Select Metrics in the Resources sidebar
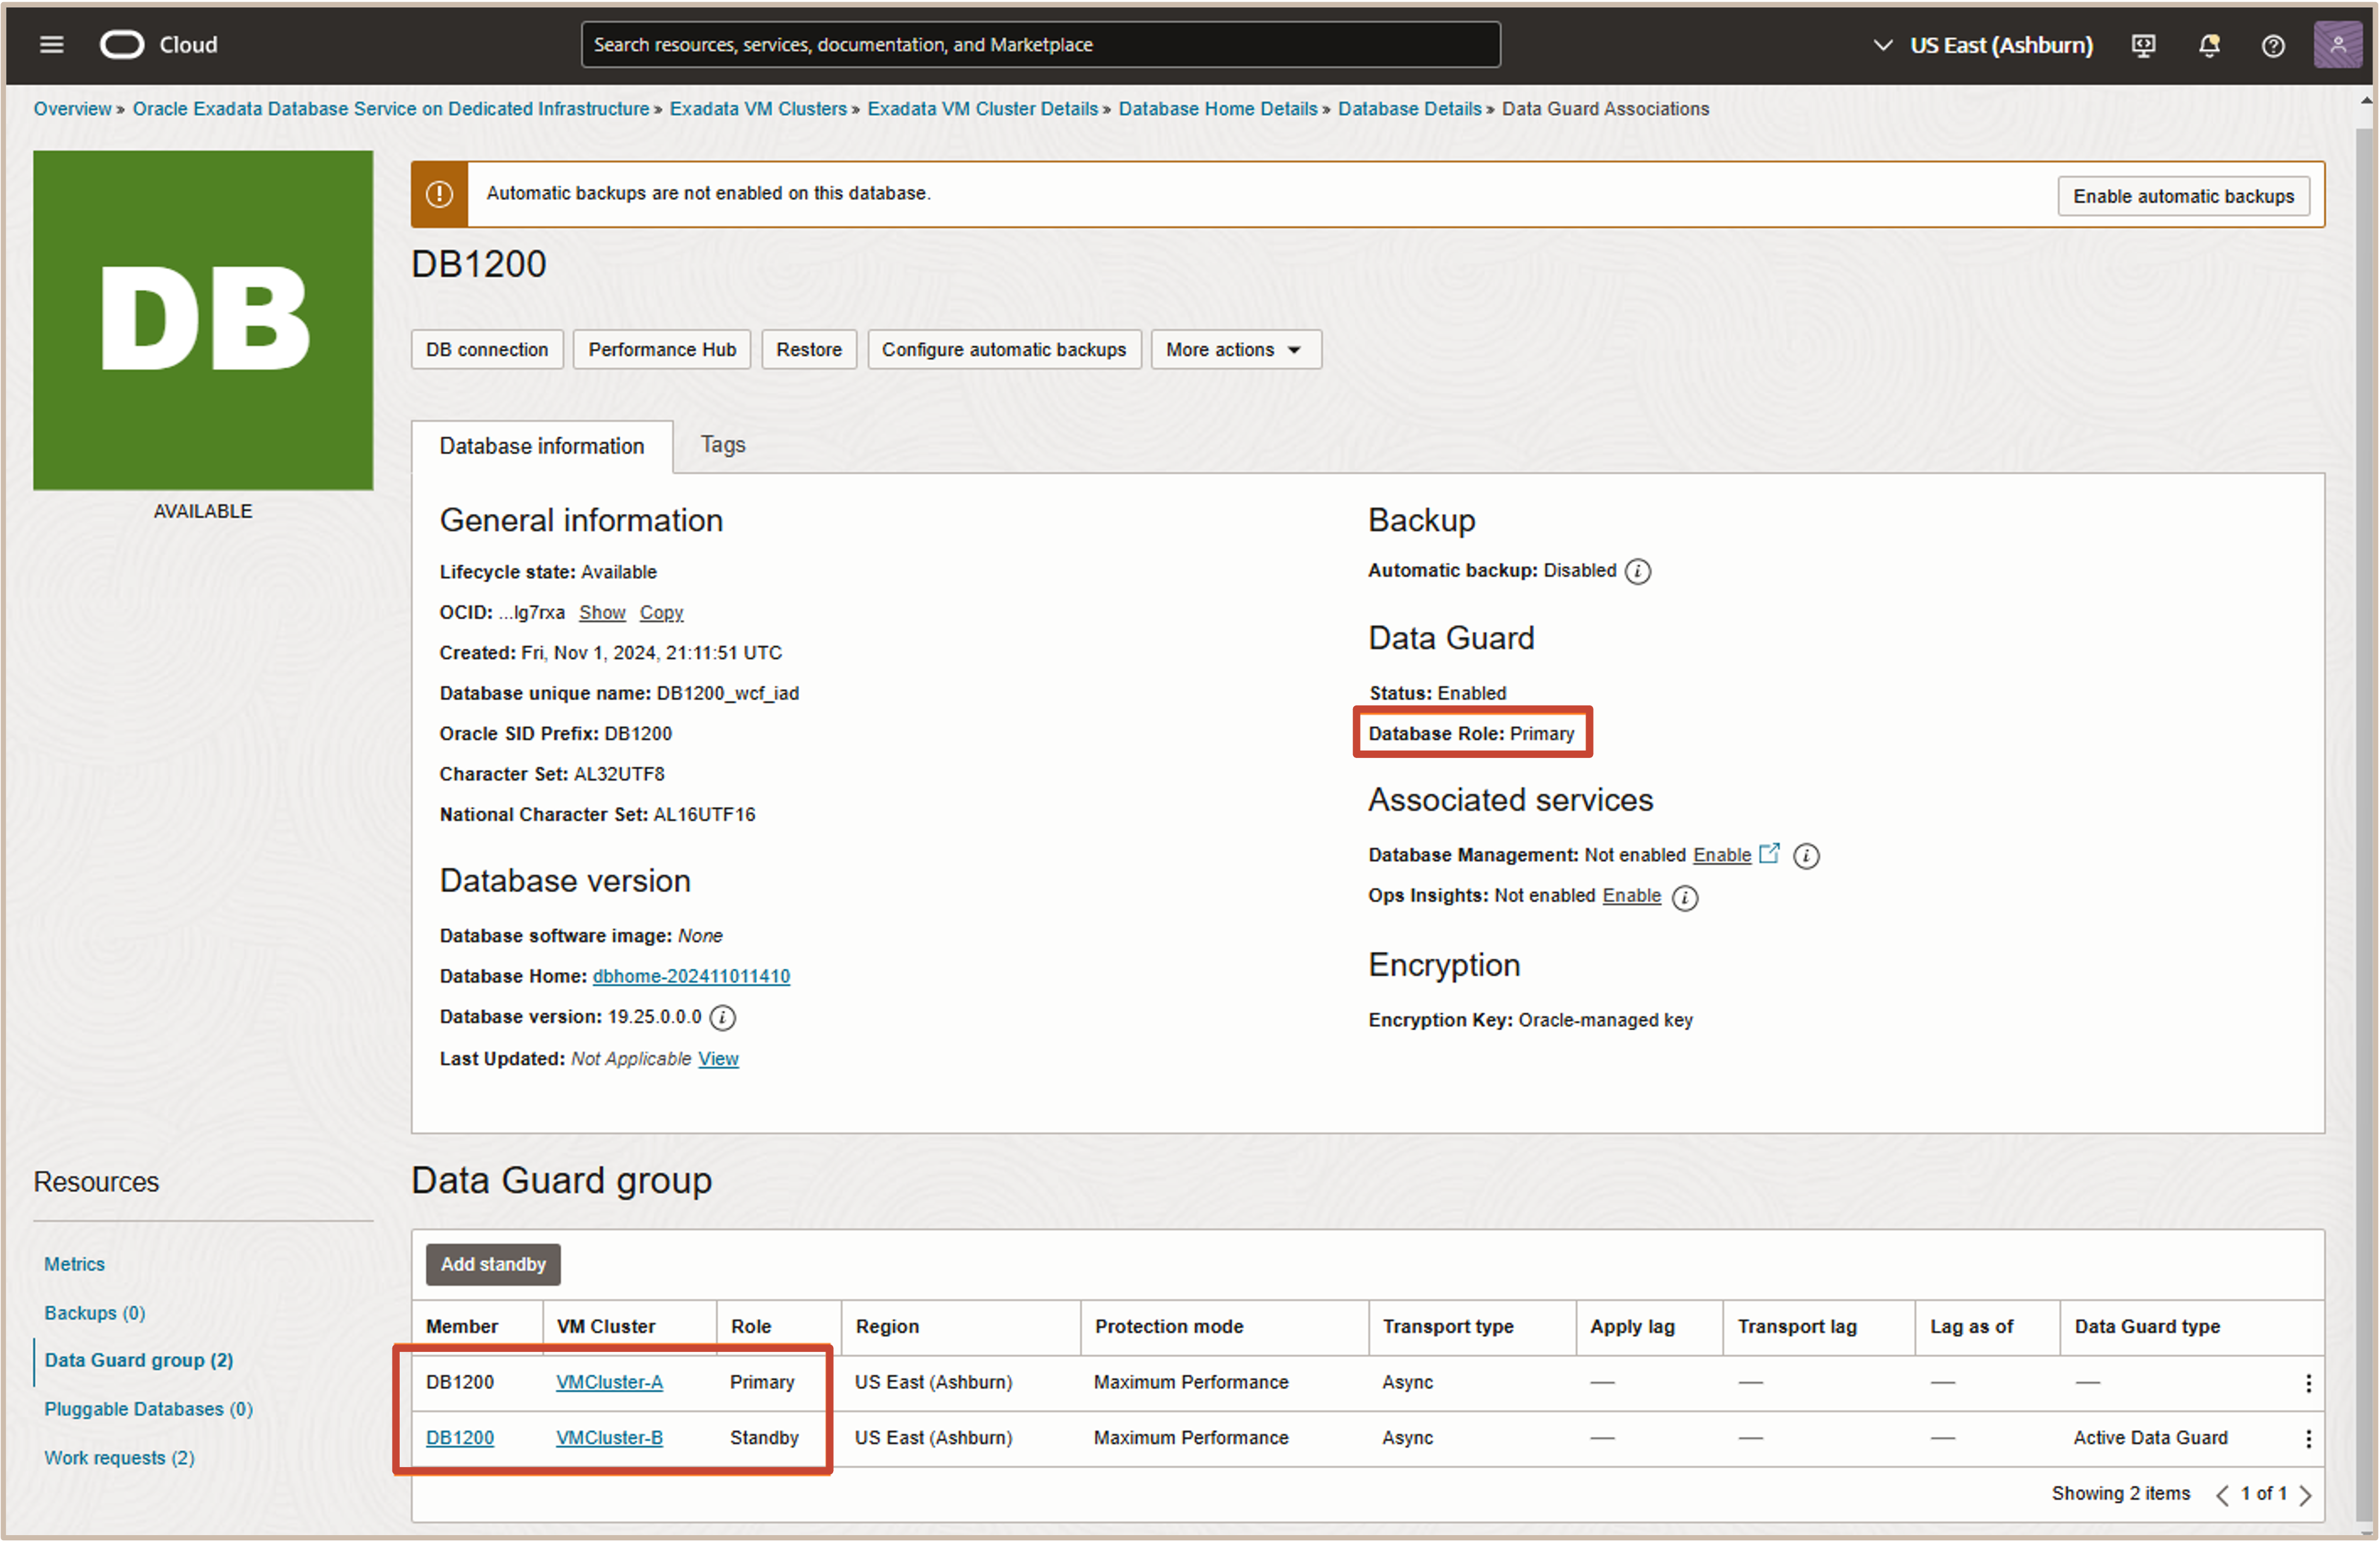2380x1542 pixels. click(x=74, y=1263)
